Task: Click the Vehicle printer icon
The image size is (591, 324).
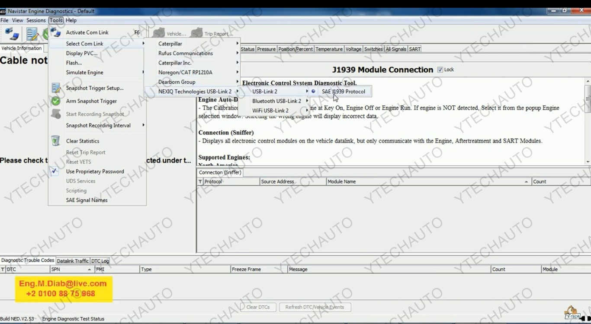Action: tap(159, 32)
